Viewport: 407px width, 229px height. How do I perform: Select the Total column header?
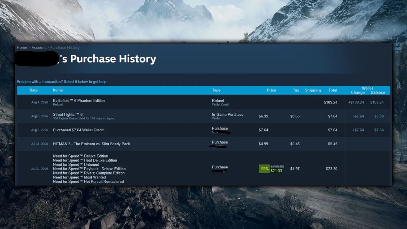(x=333, y=90)
